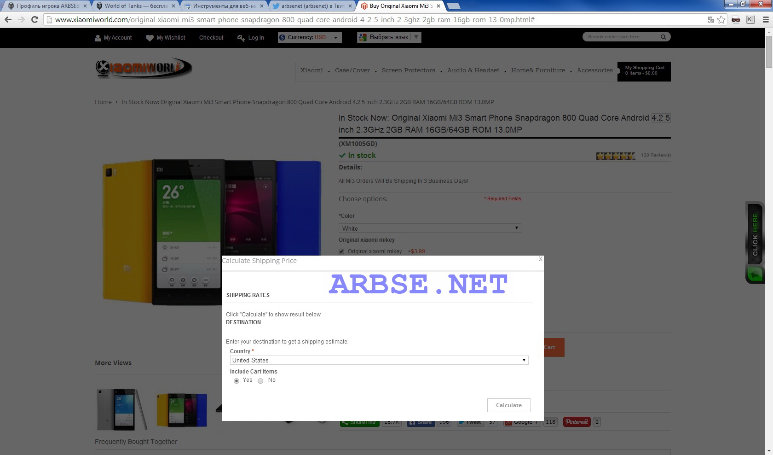The width and height of the screenshot is (773, 455).
Task: Click the Google + share button
Action: (x=522, y=422)
